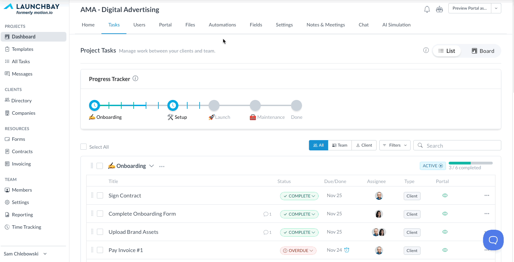Click the Client type tag on Sign Contract

click(412, 196)
